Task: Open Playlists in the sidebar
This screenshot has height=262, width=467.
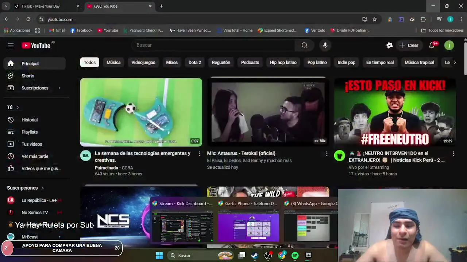Action: coord(35,132)
